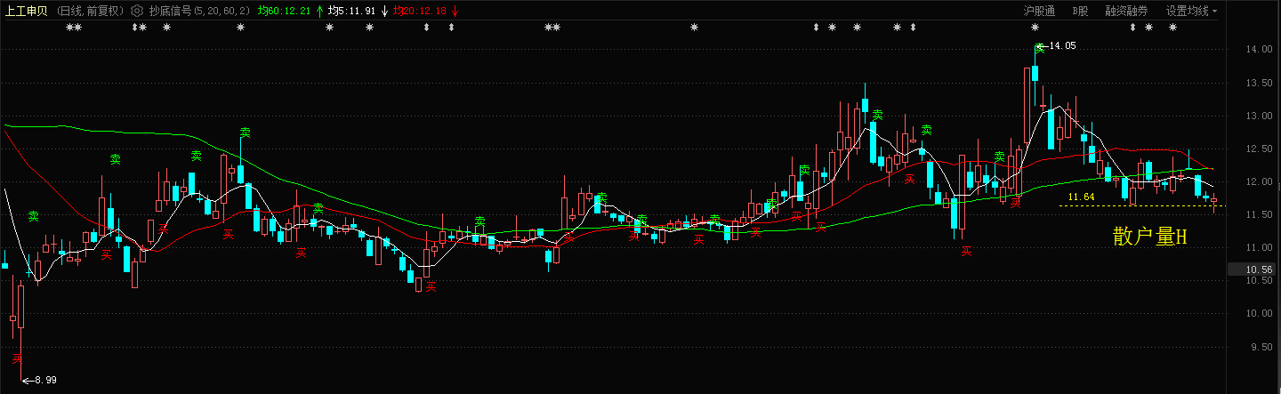Click the green 卖 marker at 14.05 peak
The image size is (1281, 394).
(x=1038, y=49)
